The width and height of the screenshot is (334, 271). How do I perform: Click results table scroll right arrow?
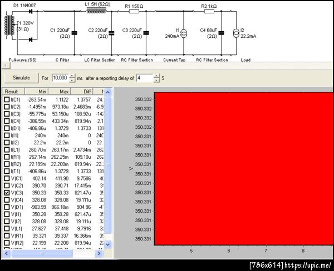(x=99, y=253)
